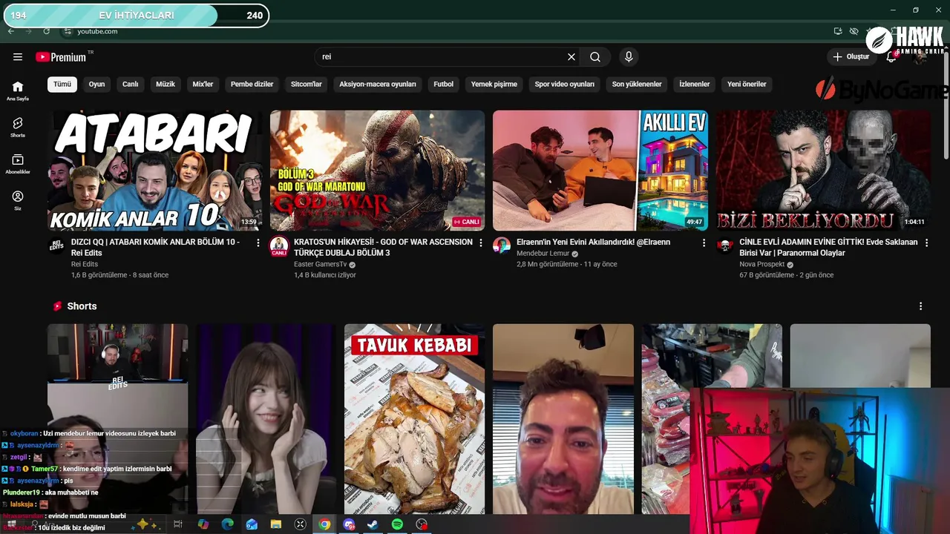
Task: Select the Futbol filter chip
Action: coord(444,84)
